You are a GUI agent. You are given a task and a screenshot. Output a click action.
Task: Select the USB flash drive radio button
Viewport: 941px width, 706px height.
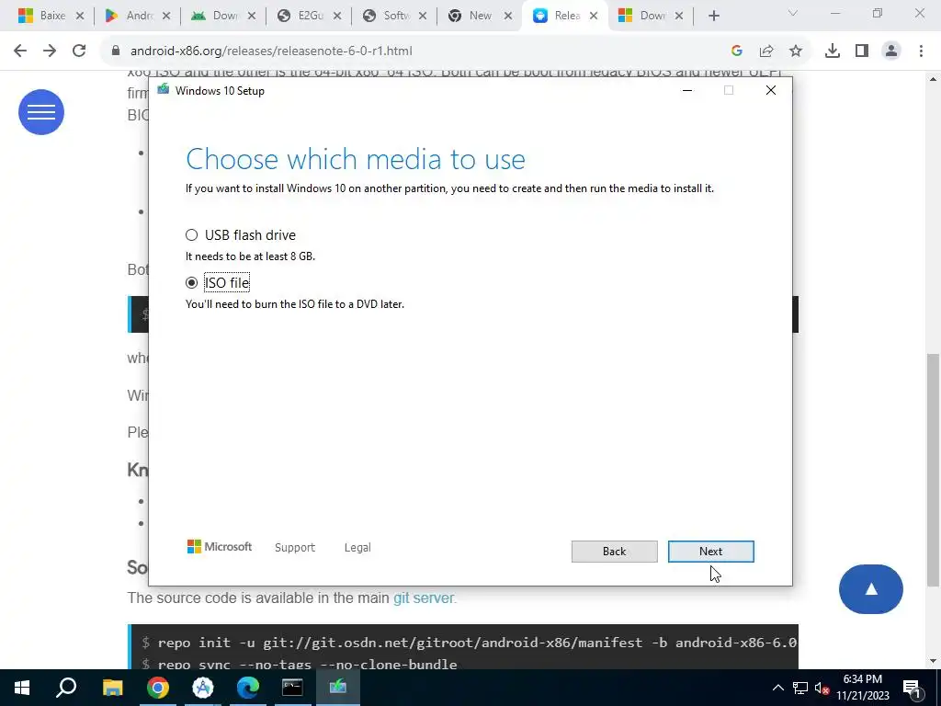pyautogui.click(x=191, y=234)
